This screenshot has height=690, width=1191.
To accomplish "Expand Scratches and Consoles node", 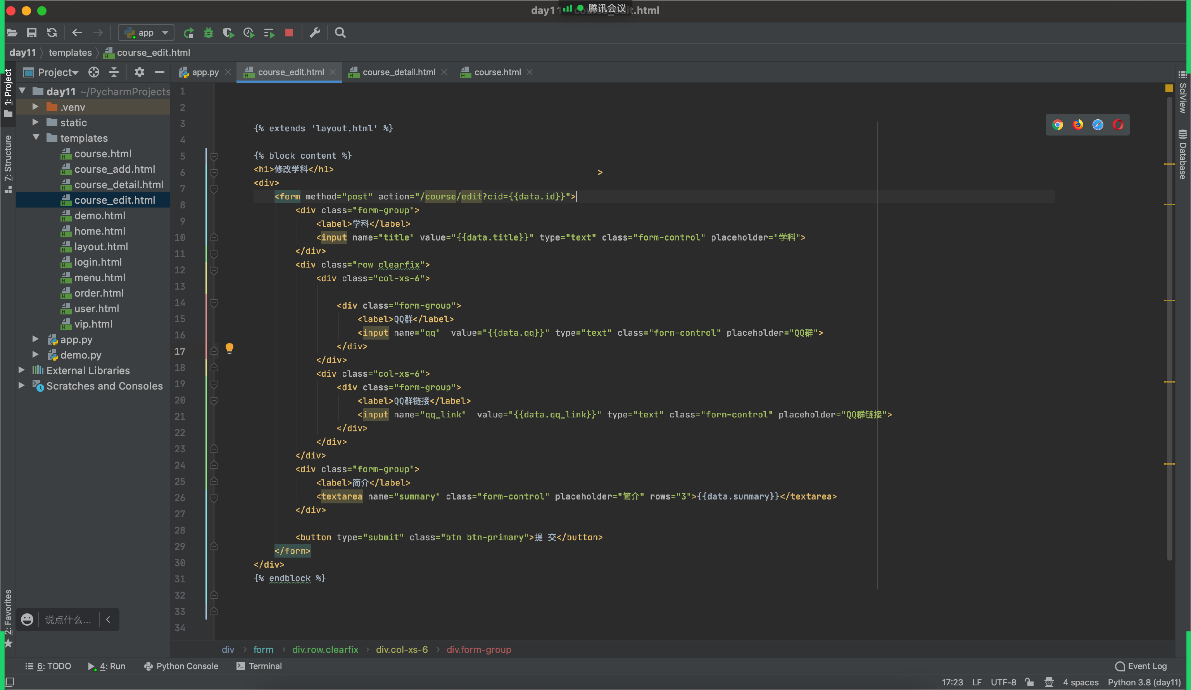I will click(x=21, y=386).
